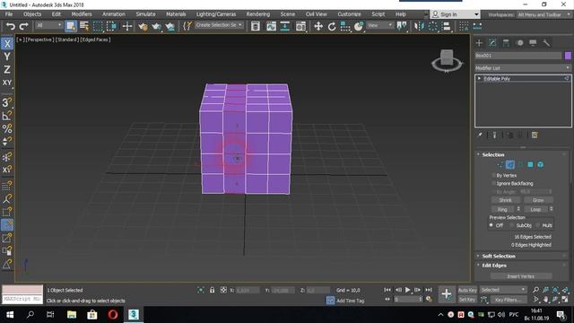Open selection filter All dropdown
Viewport: 574px width, 323px height.
(48, 25)
